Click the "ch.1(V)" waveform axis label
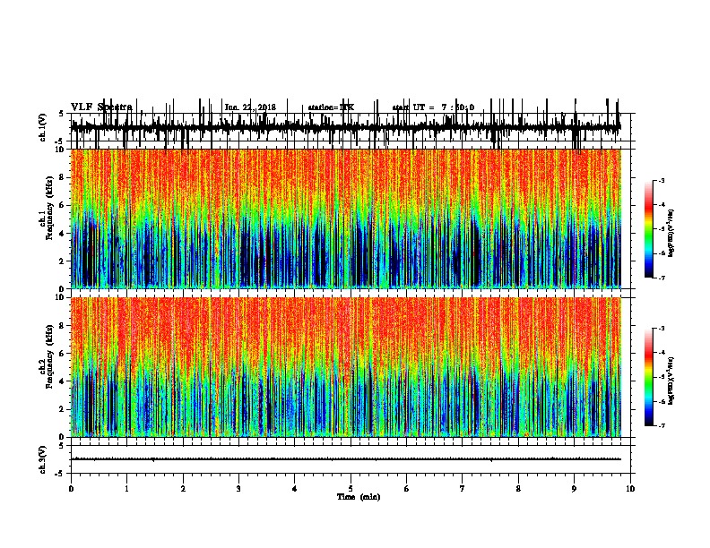Viewport: 710px width, 548px height. point(43,127)
